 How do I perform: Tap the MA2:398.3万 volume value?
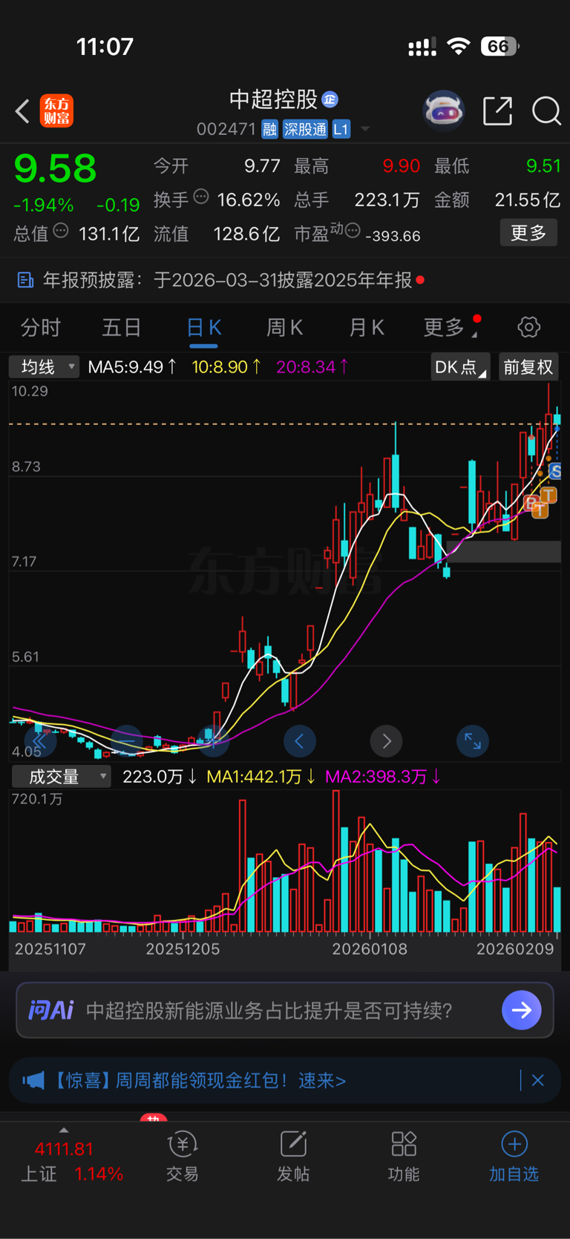pos(383,777)
